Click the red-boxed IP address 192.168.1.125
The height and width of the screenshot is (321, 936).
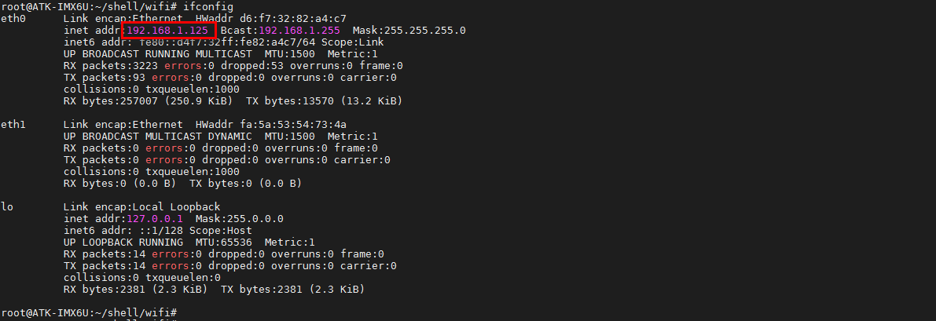click(168, 30)
